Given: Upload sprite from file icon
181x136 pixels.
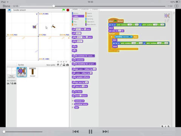Looking at the screenshot, I should pos(64,65).
